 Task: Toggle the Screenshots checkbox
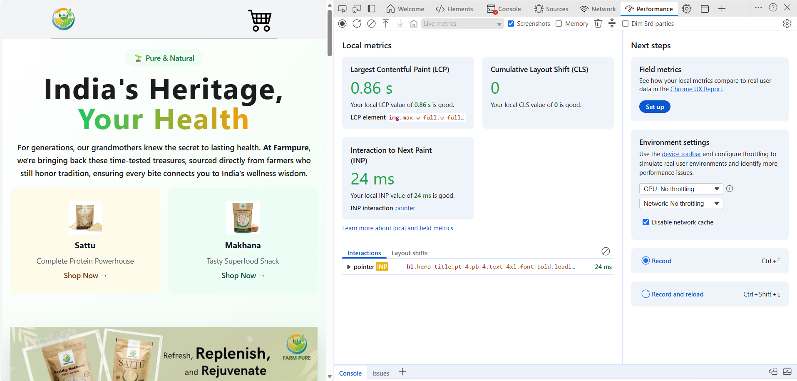coord(511,24)
